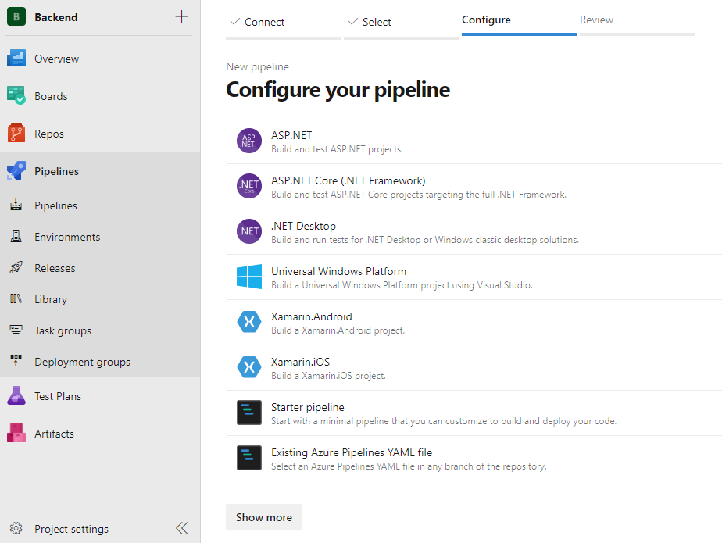Click the Task groups icon
722x543 pixels.
click(x=16, y=330)
